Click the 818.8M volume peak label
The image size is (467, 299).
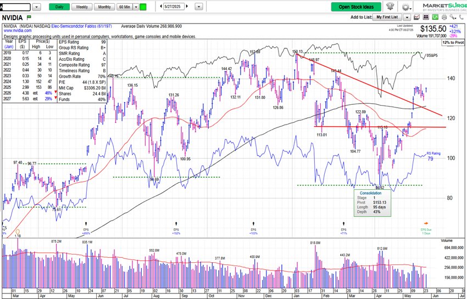tap(315, 243)
